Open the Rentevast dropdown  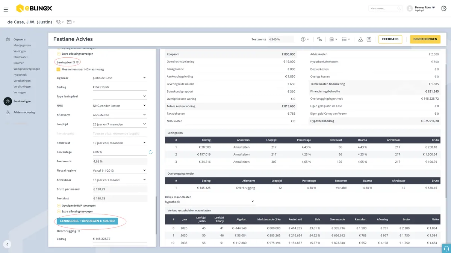(x=120, y=143)
